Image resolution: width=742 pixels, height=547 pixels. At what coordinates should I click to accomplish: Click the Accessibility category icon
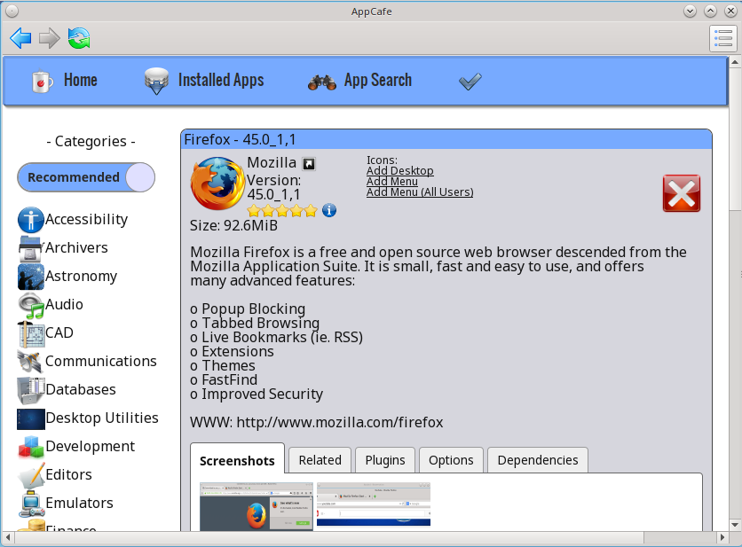[31, 220]
